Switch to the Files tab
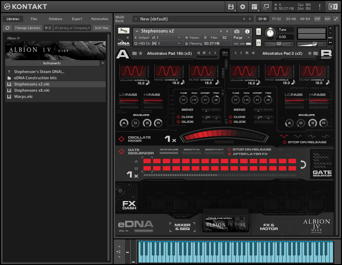342x265 pixels. [x=34, y=19]
